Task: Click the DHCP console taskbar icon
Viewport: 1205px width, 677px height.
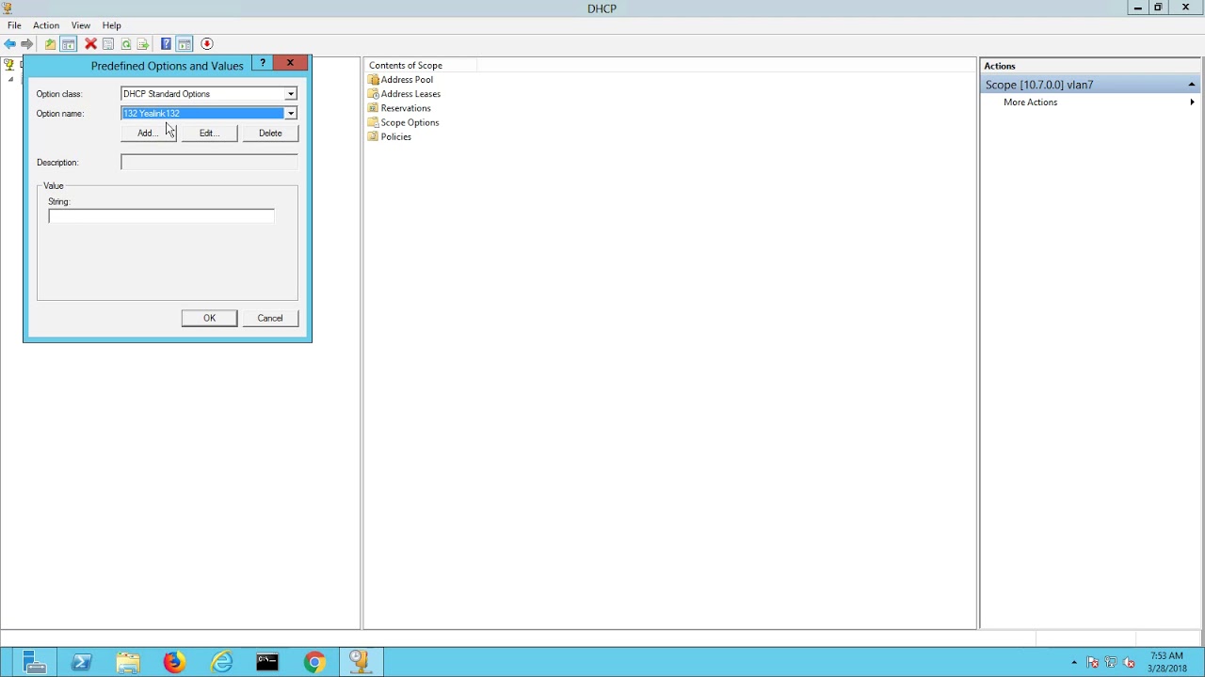Action: pos(360,663)
